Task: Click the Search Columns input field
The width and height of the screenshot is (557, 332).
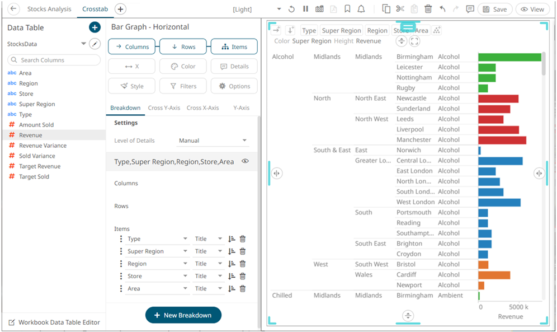Action: coord(54,60)
